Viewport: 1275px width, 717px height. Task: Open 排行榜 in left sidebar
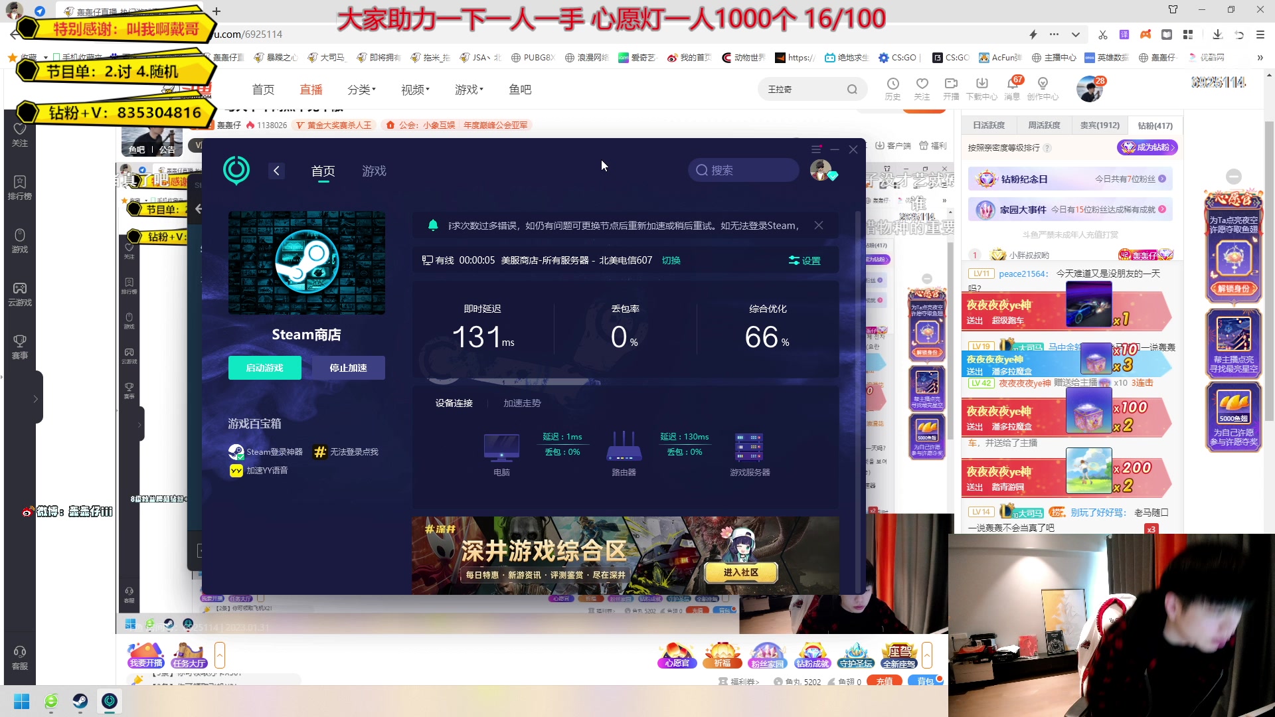click(20, 188)
